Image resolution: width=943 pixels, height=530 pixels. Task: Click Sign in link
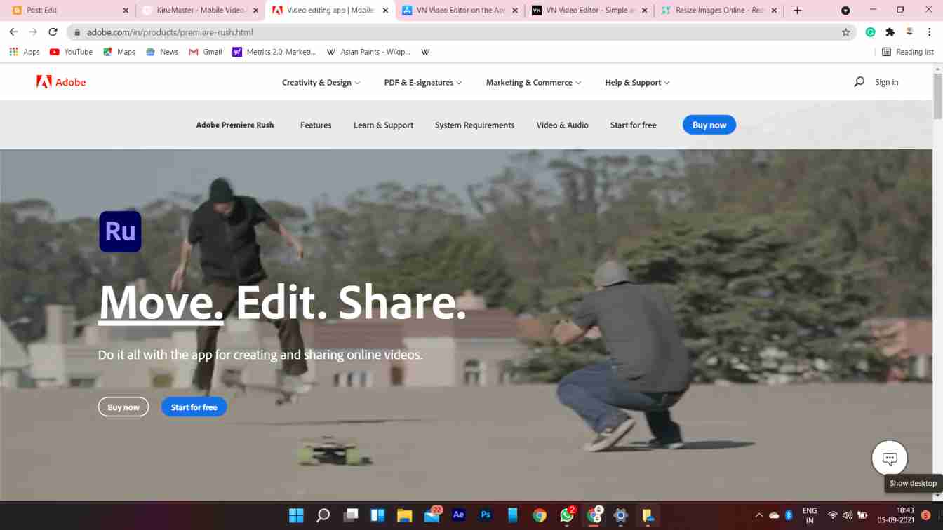click(886, 82)
